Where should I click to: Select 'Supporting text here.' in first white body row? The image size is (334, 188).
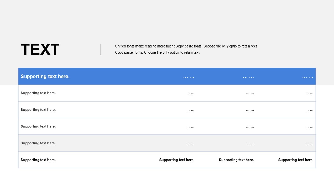click(38, 93)
